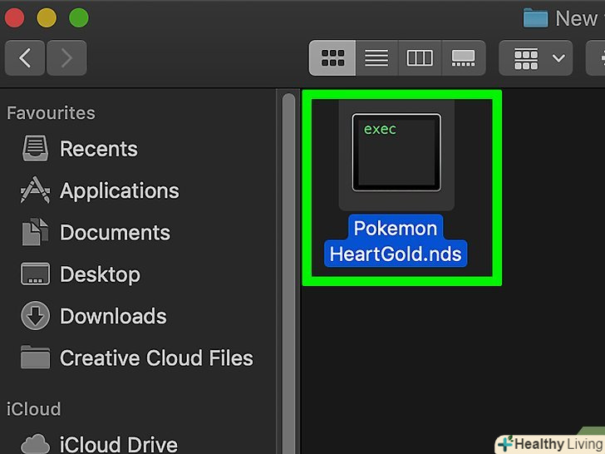Viewport: 605px width, 454px height.
Task: Go forward with the right chevron button
Action: pyautogui.click(x=66, y=58)
